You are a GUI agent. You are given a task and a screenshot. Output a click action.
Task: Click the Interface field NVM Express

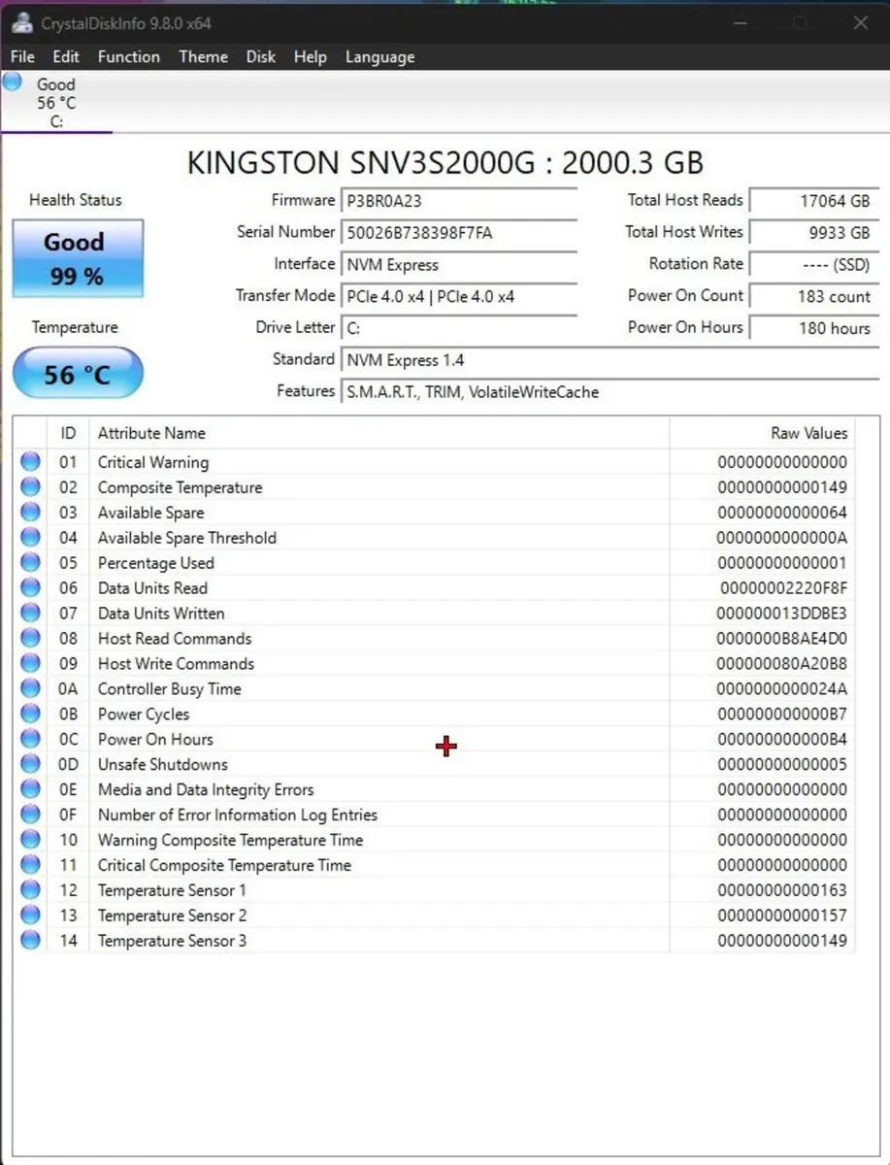[x=459, y=265]
